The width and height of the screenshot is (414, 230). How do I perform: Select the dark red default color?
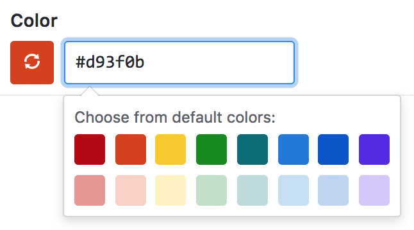(90, 149)
